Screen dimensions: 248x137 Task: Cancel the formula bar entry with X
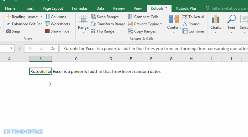pos(30,48)
